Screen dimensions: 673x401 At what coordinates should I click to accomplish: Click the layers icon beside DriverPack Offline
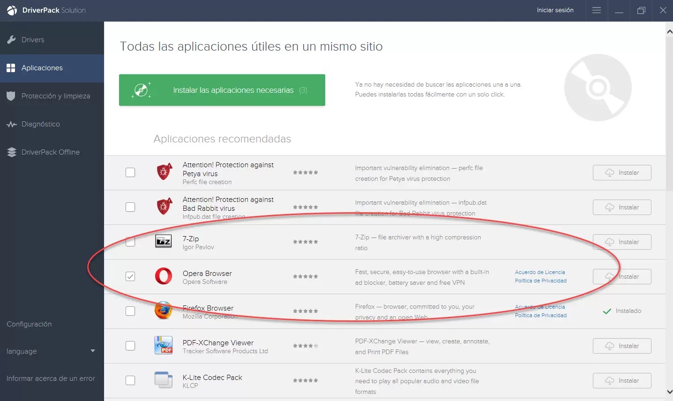12,152
